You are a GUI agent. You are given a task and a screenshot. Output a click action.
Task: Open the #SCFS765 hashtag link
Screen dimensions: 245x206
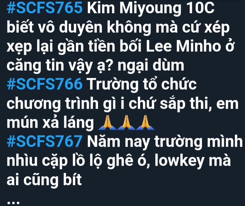tap(45, 8)
